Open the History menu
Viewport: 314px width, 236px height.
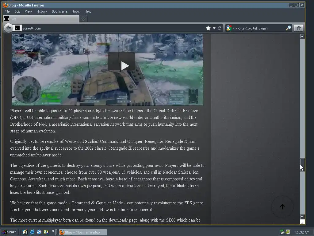[x=42, y=11]
